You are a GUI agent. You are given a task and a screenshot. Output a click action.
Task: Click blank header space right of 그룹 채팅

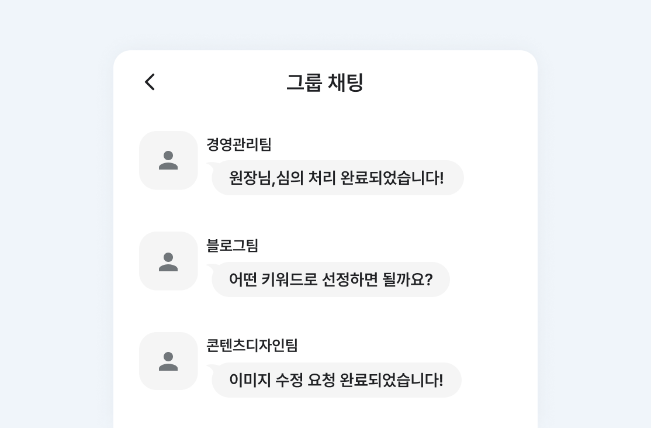(x=456, y=82)
